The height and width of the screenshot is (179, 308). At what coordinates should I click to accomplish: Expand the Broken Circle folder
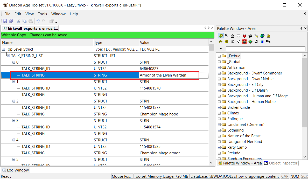coord(219,107)
